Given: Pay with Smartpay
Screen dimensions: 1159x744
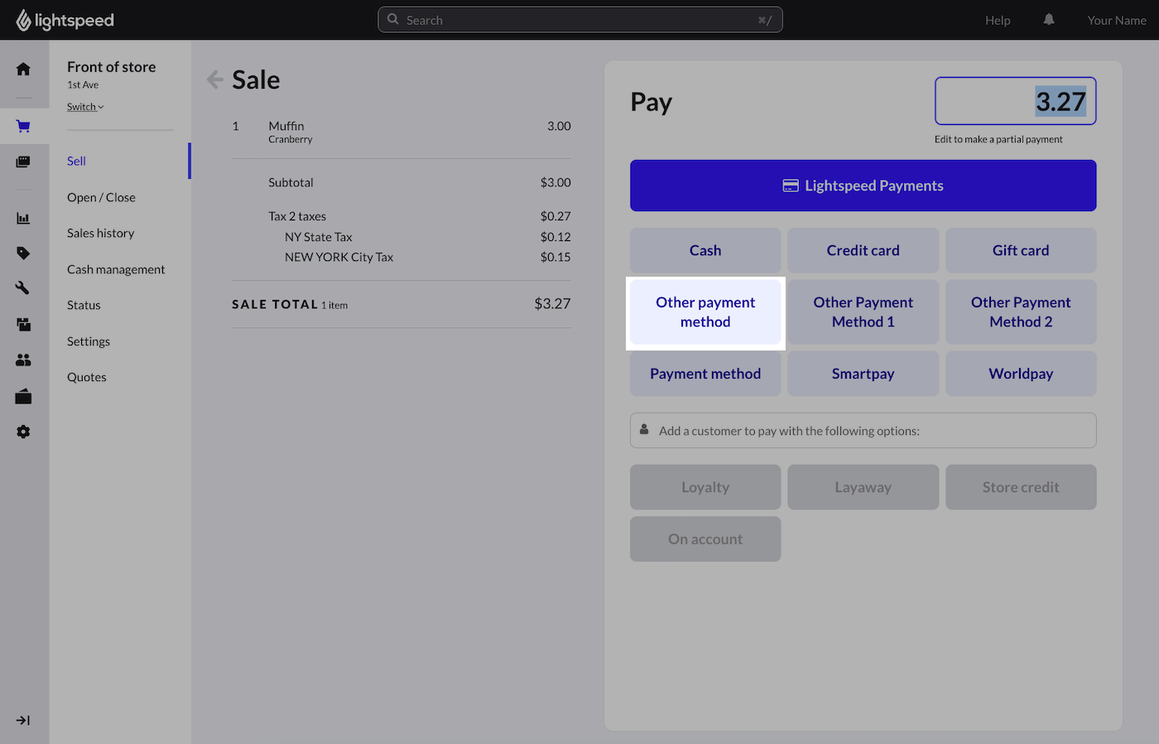Looking at the screenshot, I should (x=863, y=374).
